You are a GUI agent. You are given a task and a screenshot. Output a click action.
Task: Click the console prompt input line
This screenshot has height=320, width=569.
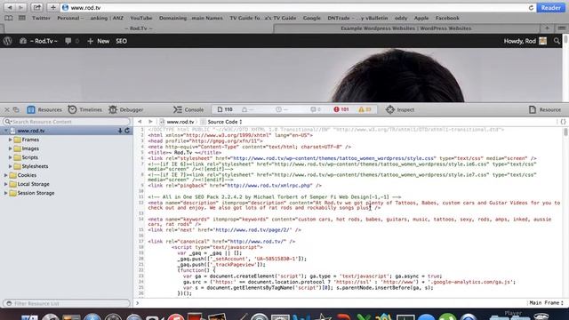(330, 302)
